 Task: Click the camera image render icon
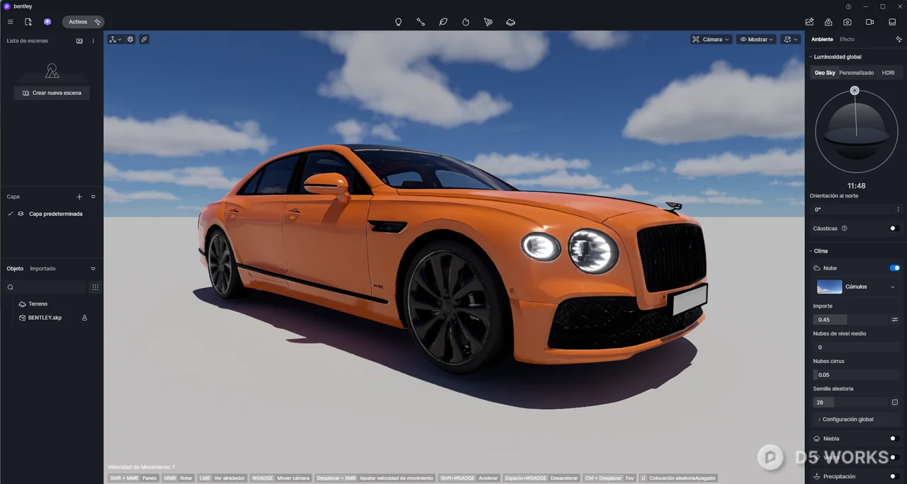(847, 22)
